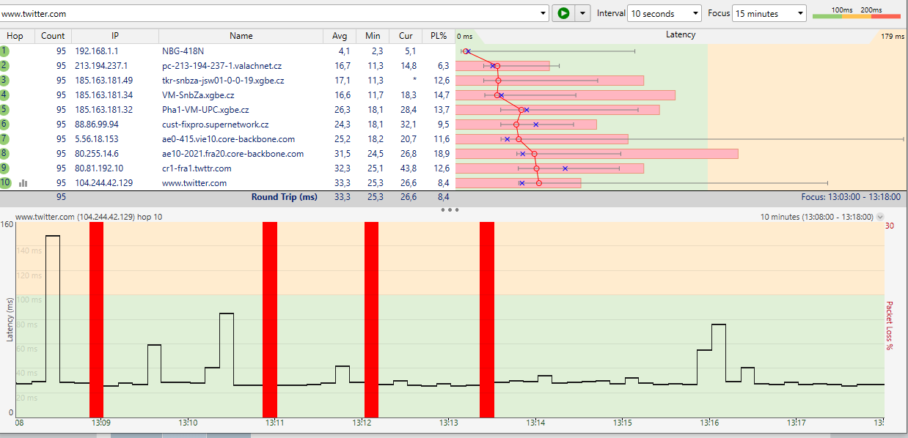Click the timeline graph icon on hop 10

click(x=23, y=183)
